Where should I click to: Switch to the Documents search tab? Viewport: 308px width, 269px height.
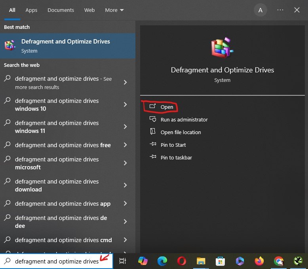tap(61, 10)
